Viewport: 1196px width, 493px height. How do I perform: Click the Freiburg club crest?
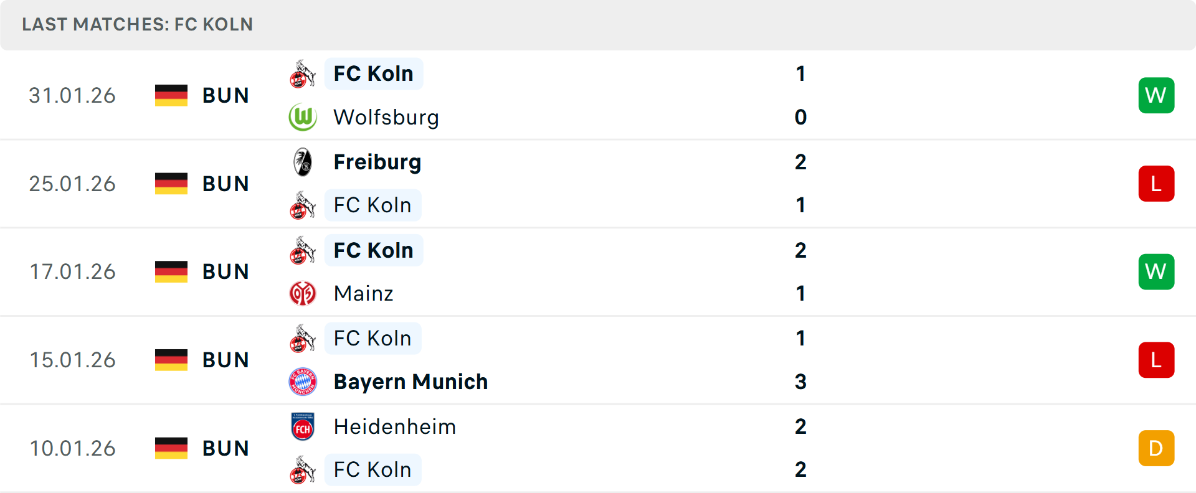[303, 162]
